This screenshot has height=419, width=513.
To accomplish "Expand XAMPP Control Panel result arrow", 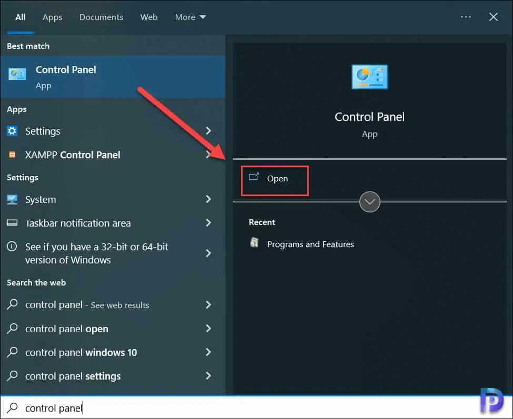I will point(208,154).
